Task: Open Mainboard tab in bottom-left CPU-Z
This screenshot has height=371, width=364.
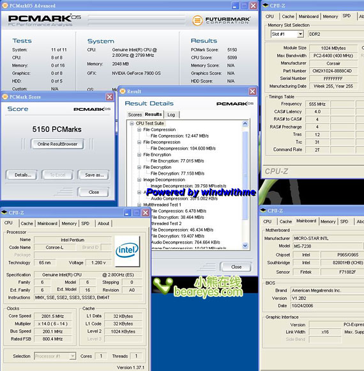Action: pos(47,224)
